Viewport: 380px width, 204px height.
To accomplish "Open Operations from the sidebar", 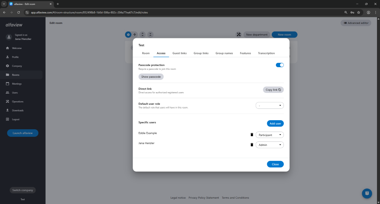I will [17, 102].
